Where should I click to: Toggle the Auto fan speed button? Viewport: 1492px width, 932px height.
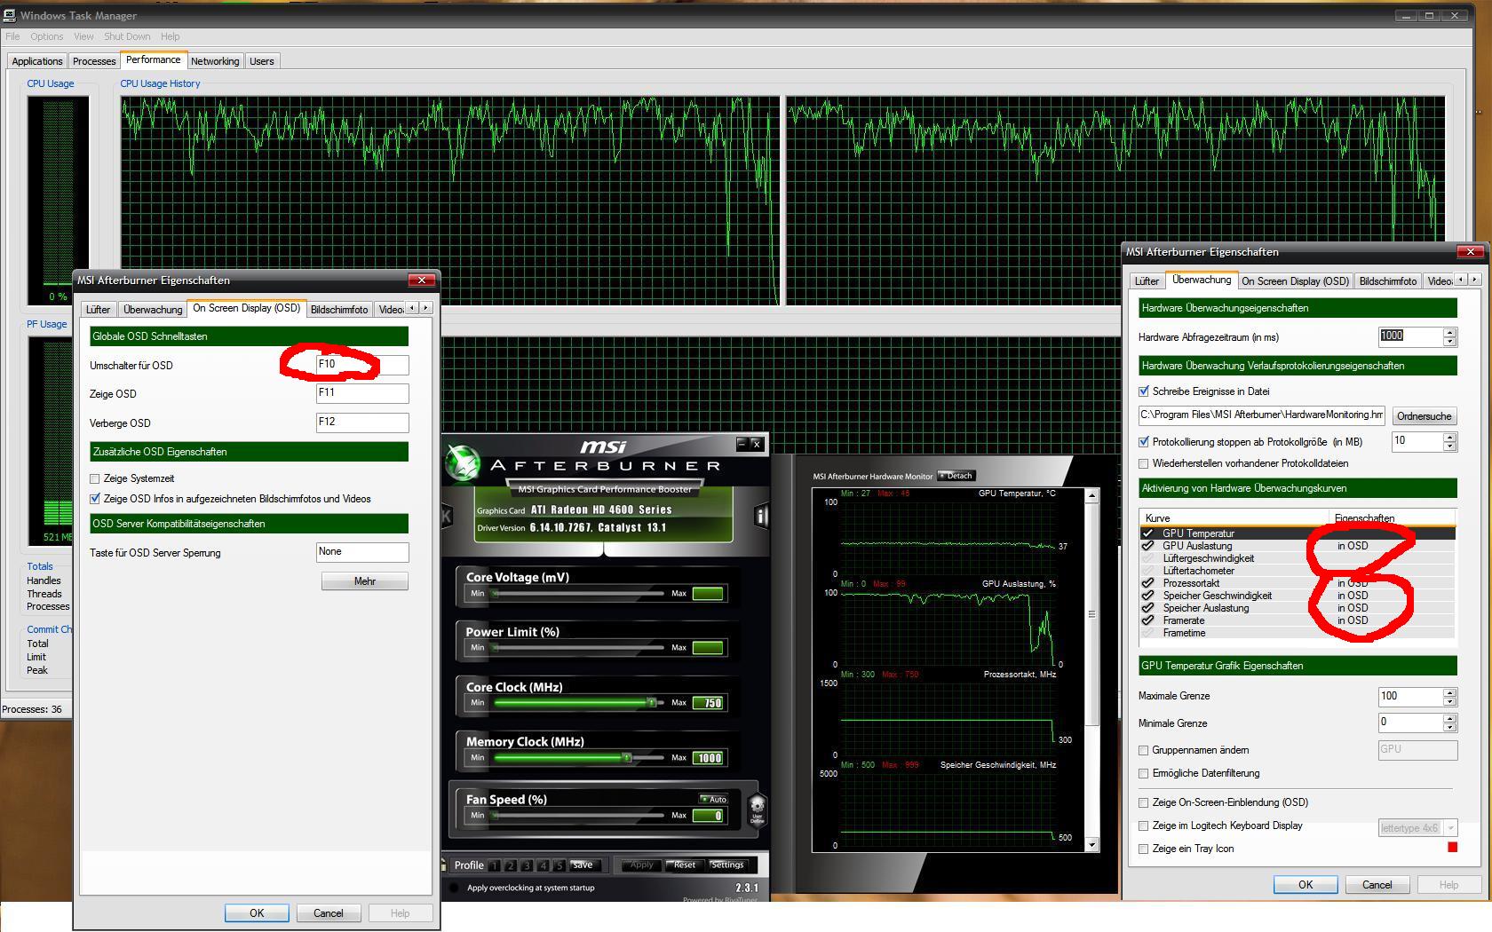[713, 799]
